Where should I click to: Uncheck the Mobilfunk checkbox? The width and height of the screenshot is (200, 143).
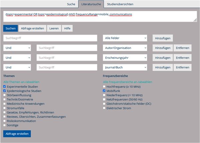tap(104, 90)
